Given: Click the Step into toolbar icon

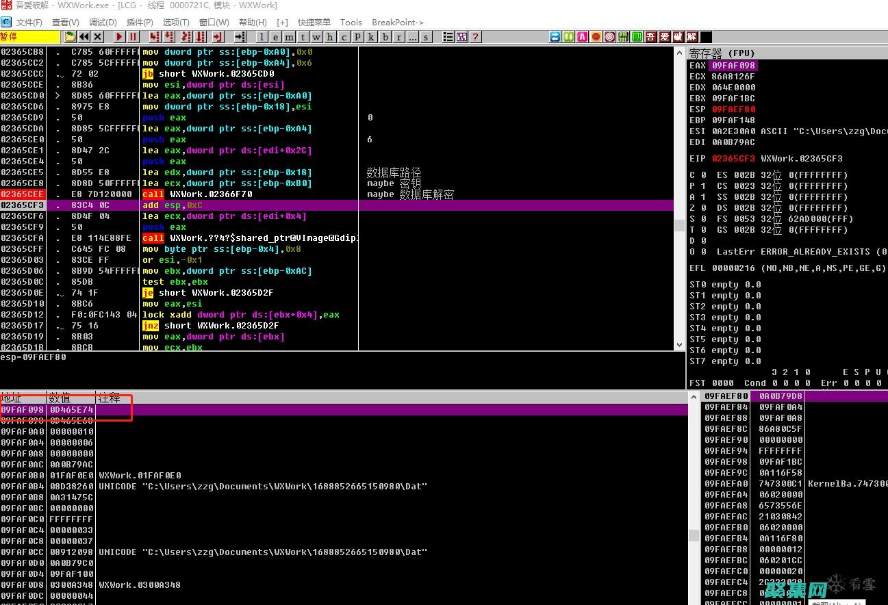Looking at the screenshot, I should pos(155,37).
